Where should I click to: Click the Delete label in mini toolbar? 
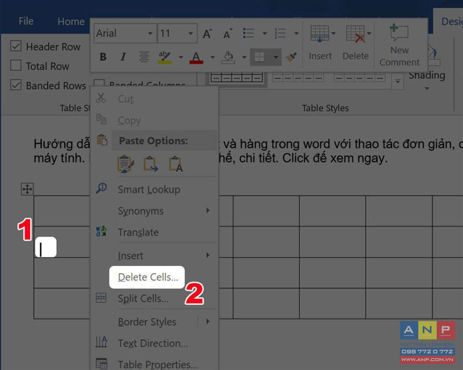355,56
